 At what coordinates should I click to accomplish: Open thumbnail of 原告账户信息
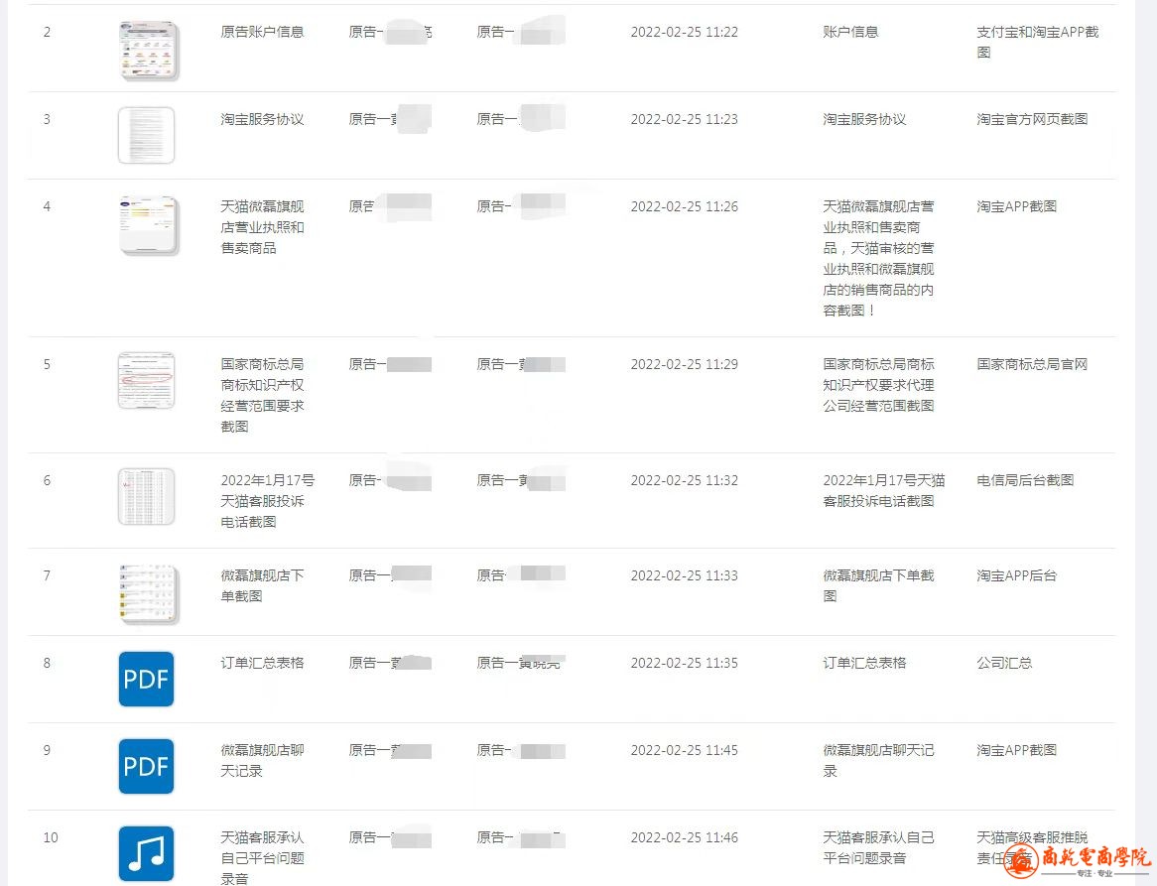click(x=148, y=51)
